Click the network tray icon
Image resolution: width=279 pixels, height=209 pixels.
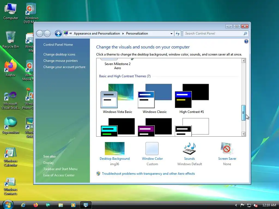pos(249,205)
